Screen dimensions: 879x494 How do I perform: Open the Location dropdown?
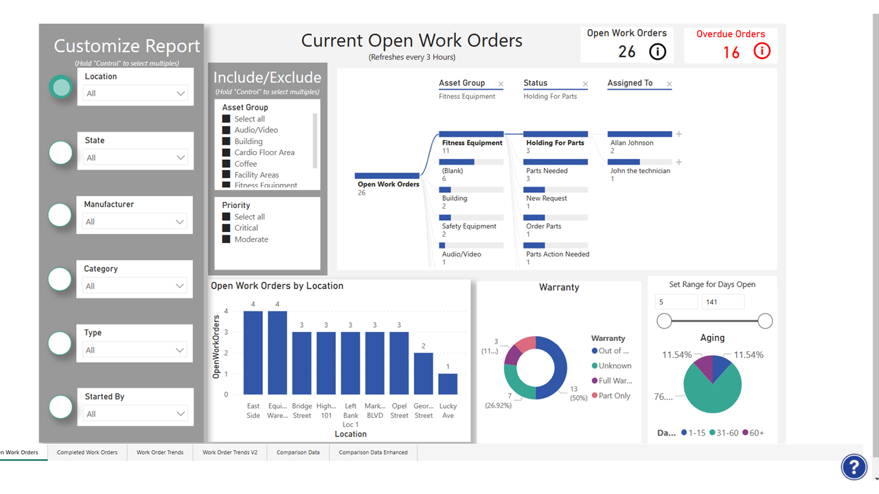click(x=135, y=93)
